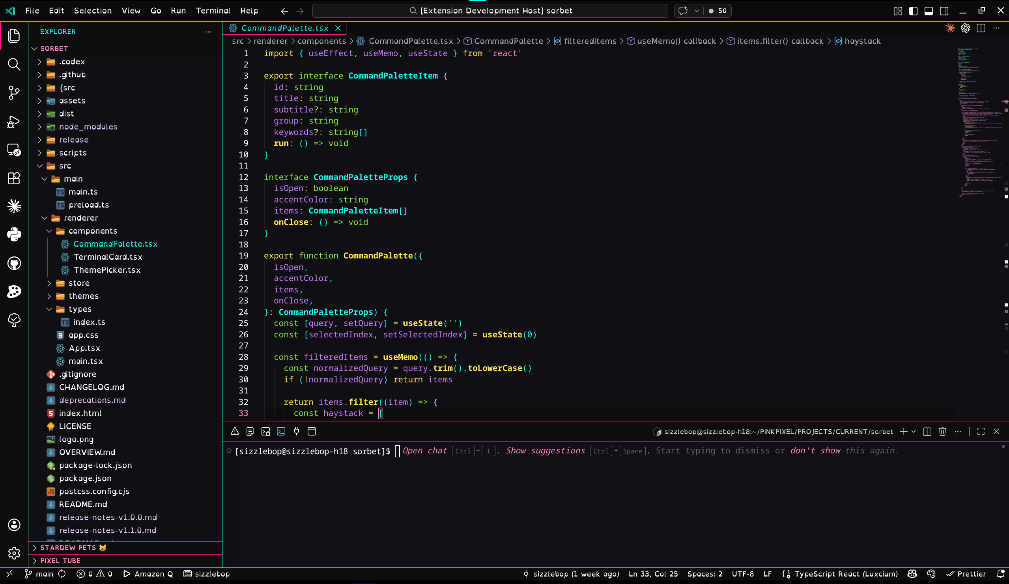Expand the STARDEW PETS section
This screenshot has width=1009, height=584.
coord(68,548)
